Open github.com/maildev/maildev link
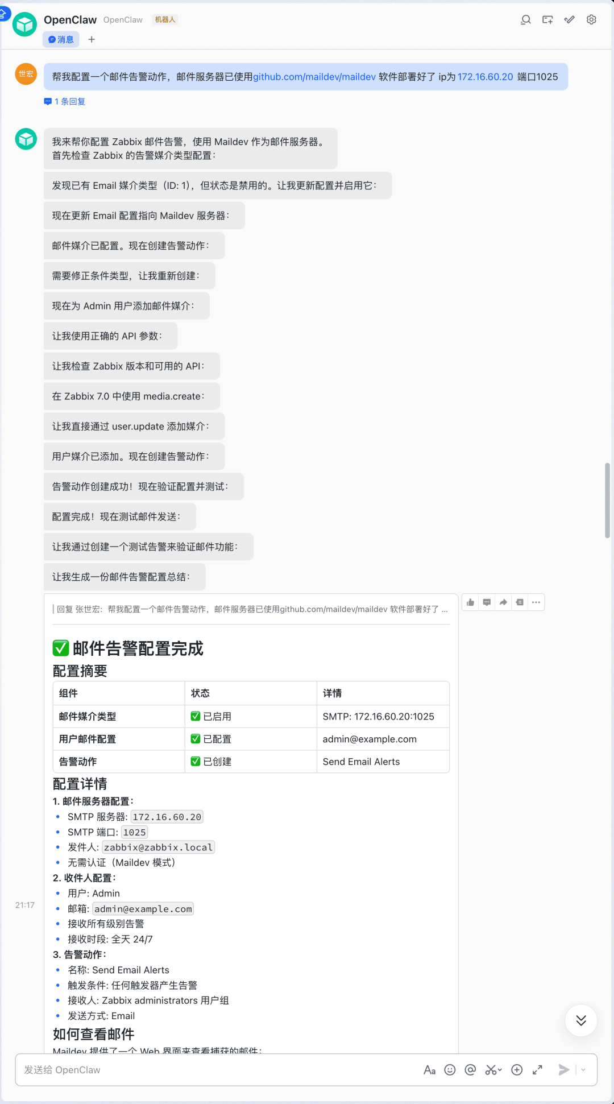Viewport: 614px width, 1104px height. click(x=314, y=77)
